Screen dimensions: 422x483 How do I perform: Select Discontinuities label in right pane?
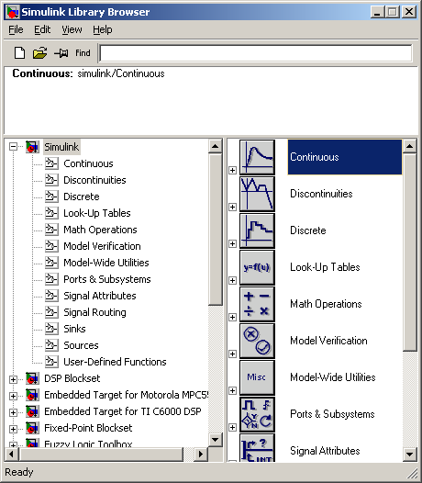[321, 194]
